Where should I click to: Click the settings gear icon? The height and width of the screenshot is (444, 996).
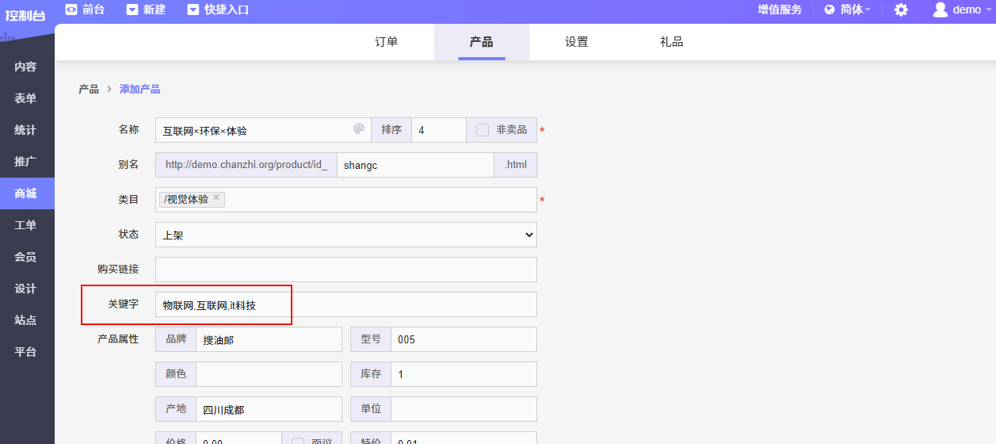[901, 10]
